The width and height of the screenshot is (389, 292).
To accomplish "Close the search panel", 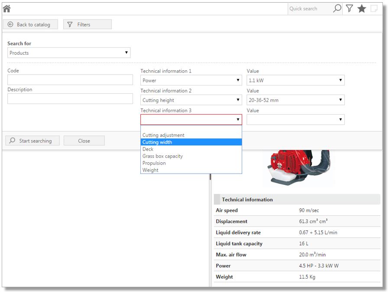I will (x=84, y=141).
